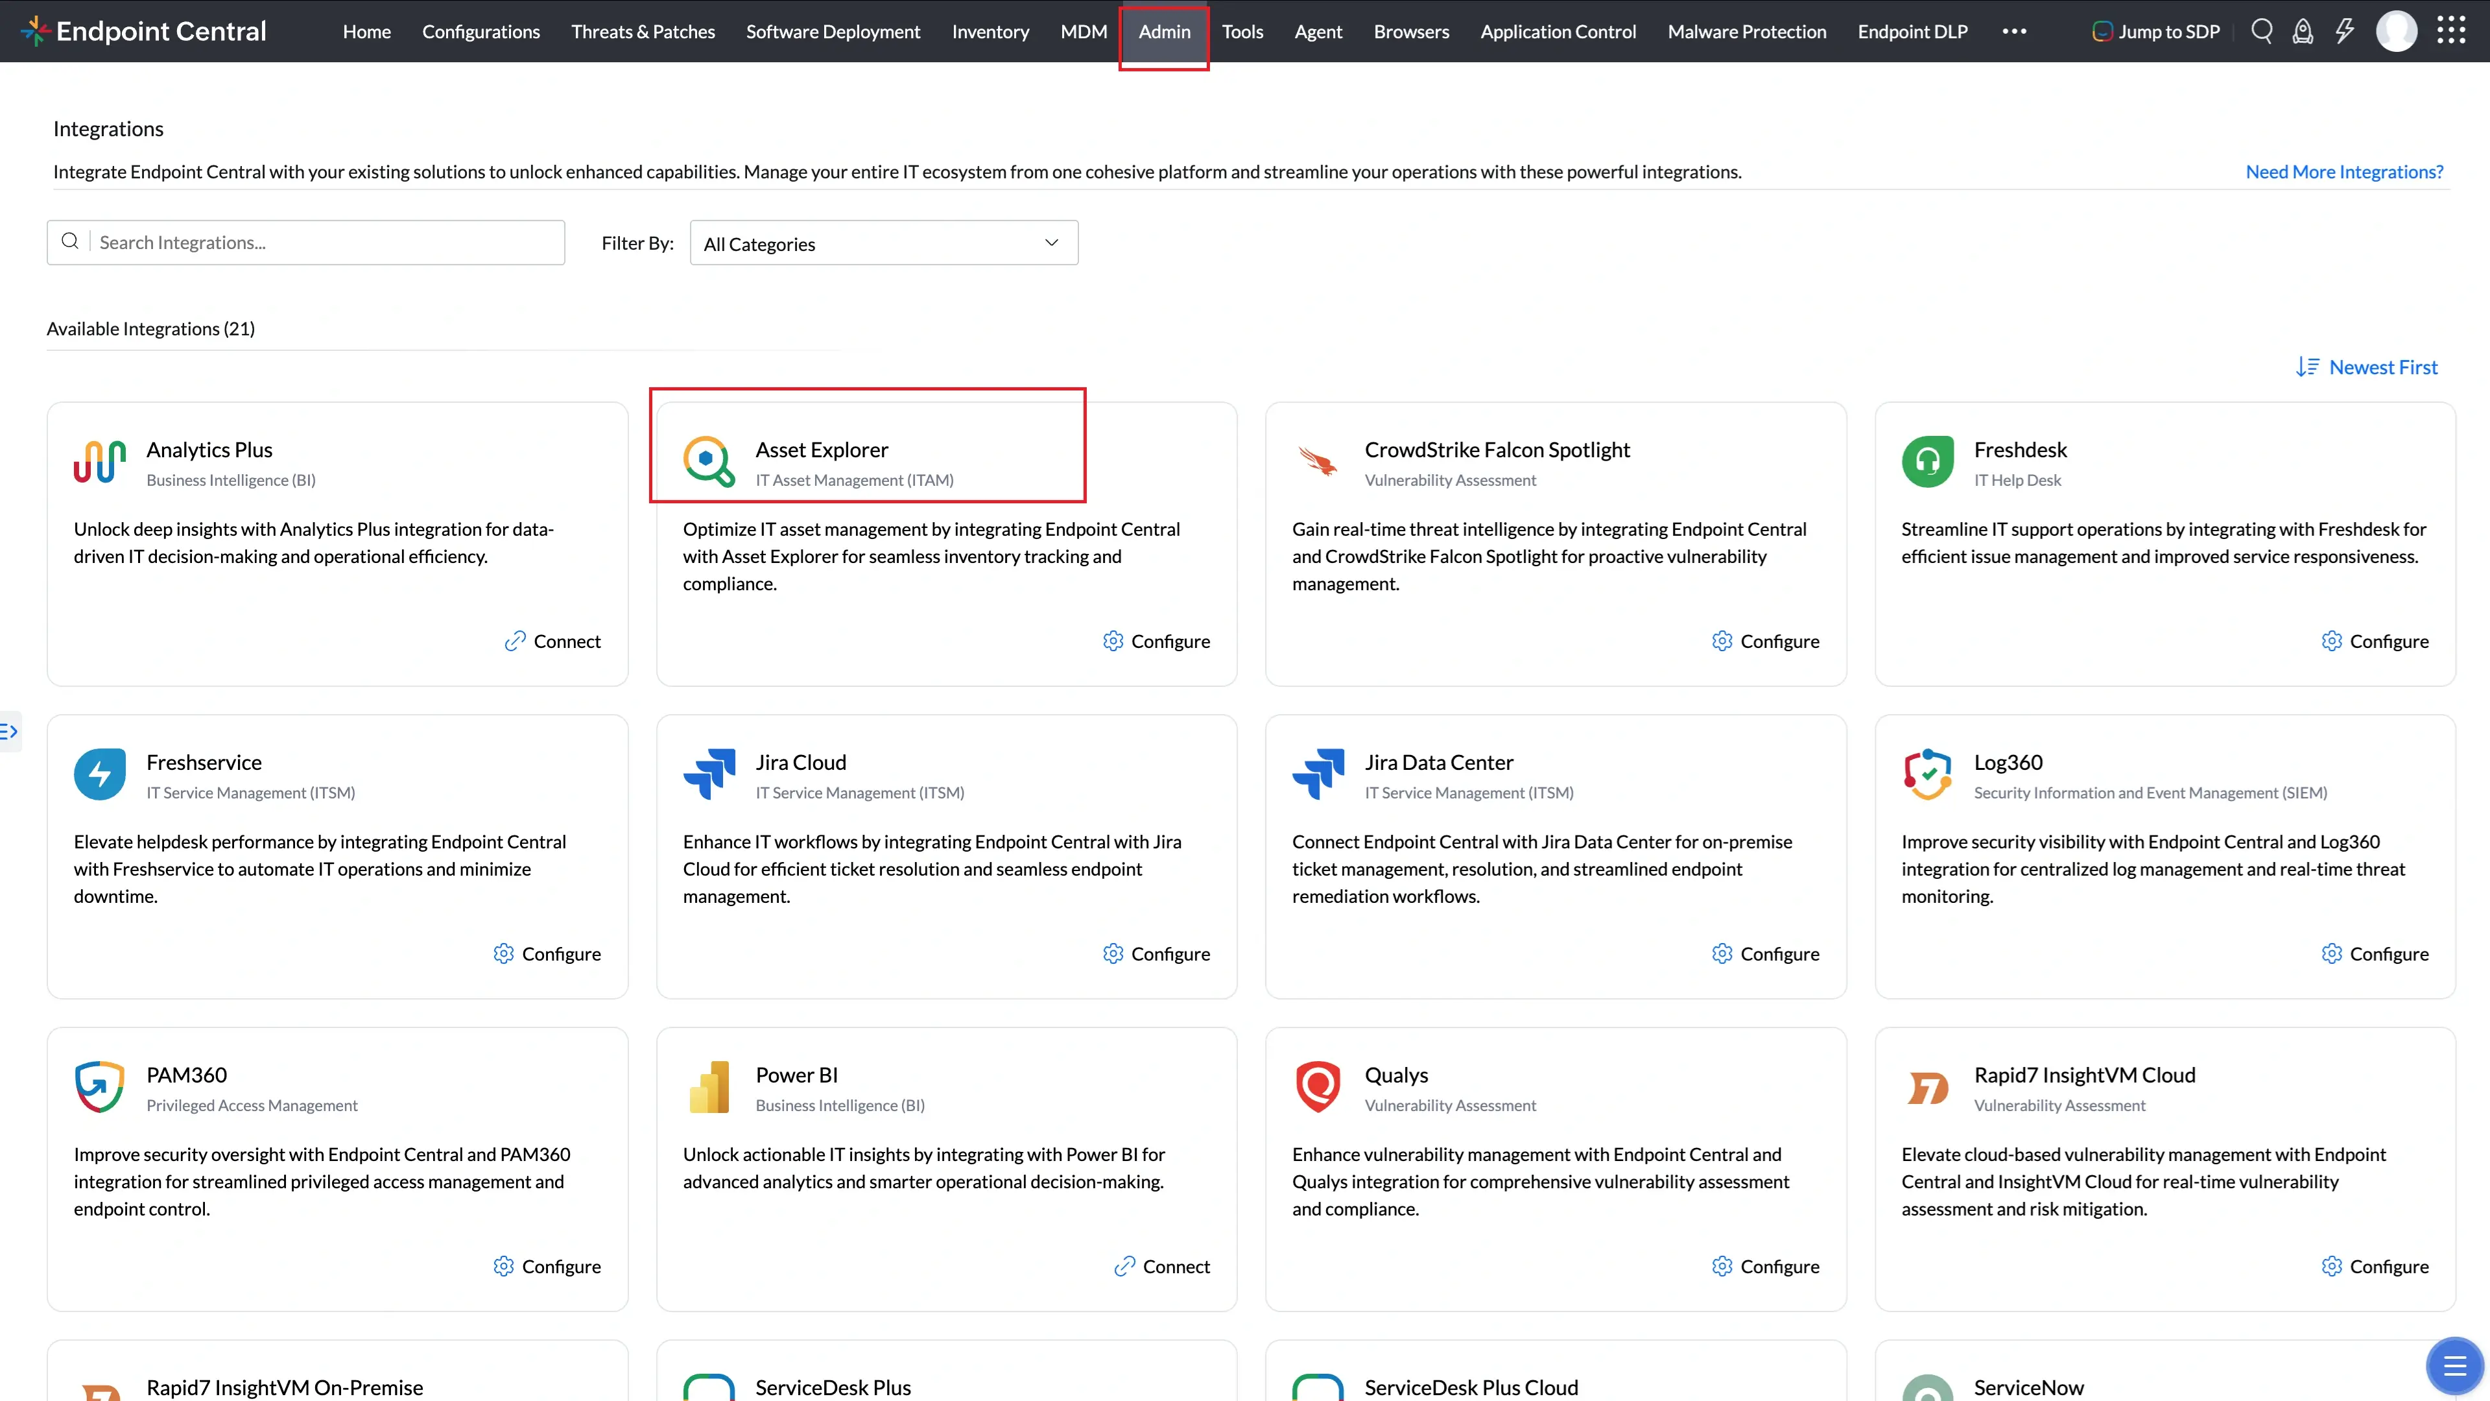The width and height of the screenshot is (2490, 1401).
Task: Configure the Qualys integration
Action: (x=1765, y=1265)
